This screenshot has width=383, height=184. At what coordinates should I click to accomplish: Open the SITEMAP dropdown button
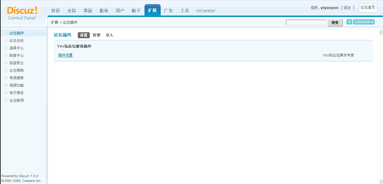[x=364, y=22]
